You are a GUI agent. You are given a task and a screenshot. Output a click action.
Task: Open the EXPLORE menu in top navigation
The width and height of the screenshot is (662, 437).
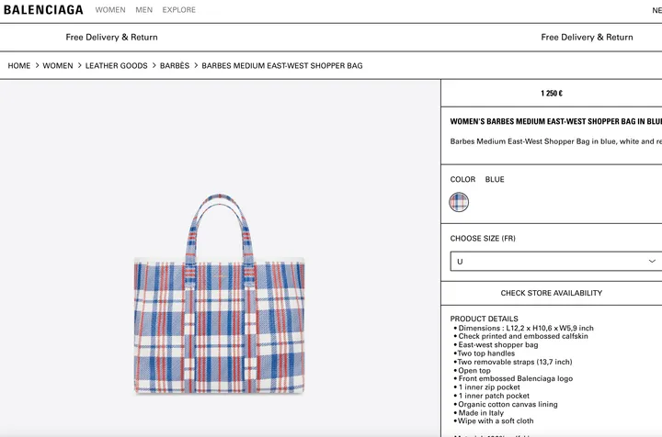[x=179, y=10]
